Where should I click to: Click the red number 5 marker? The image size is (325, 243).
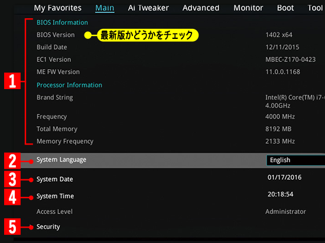[x=12, y=226]
